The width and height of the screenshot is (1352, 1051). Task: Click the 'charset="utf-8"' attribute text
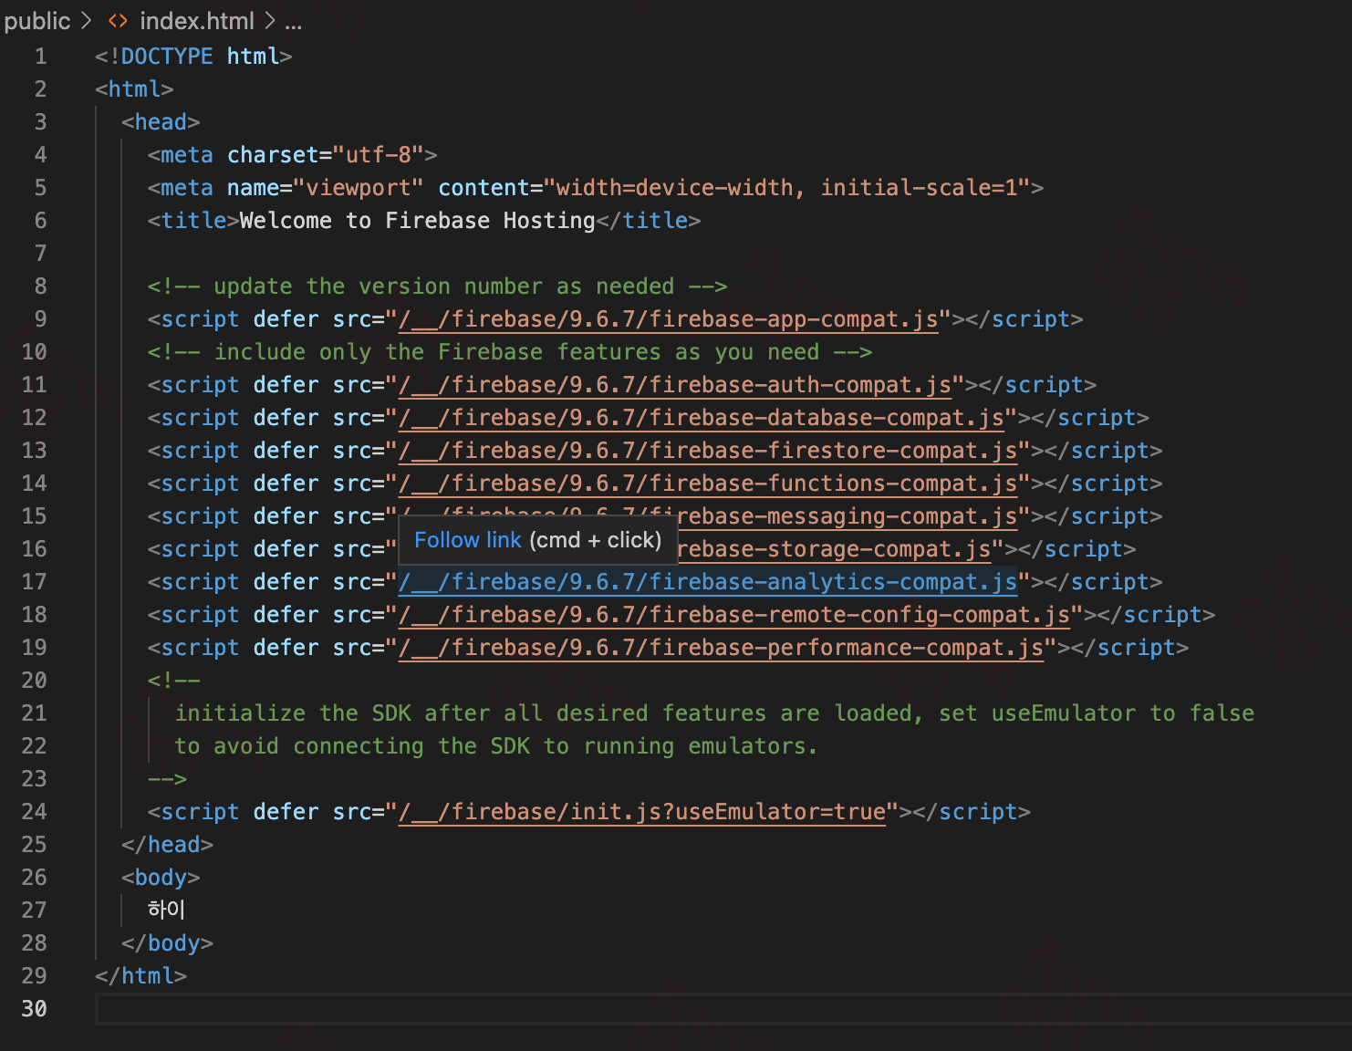click(x=326, y=155)
